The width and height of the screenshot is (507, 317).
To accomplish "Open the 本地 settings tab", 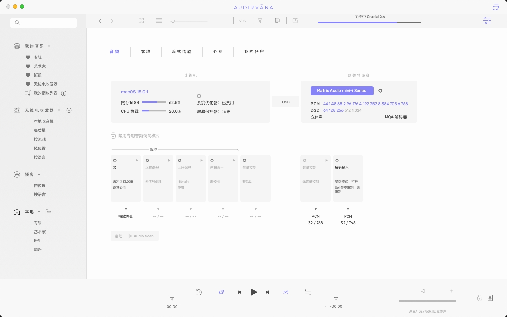I will [x=146, y=52].
